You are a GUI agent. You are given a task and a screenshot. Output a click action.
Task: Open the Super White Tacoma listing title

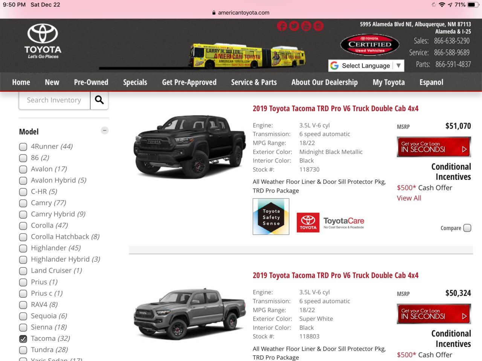336,275
